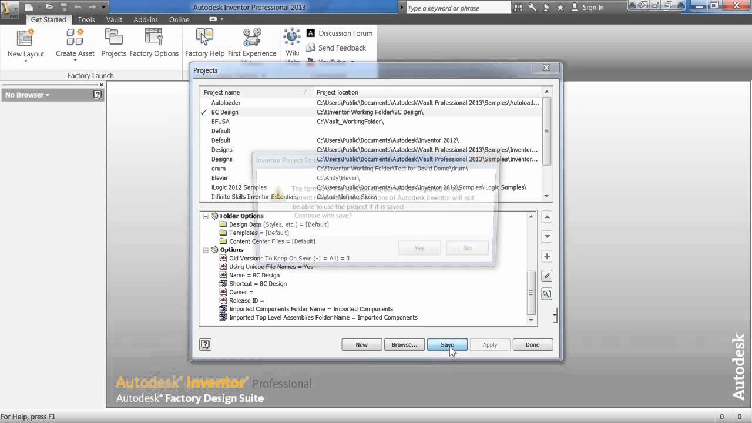Click the Create Asset ribbon icon
This screenshot has width=752, height=423.
75,38
